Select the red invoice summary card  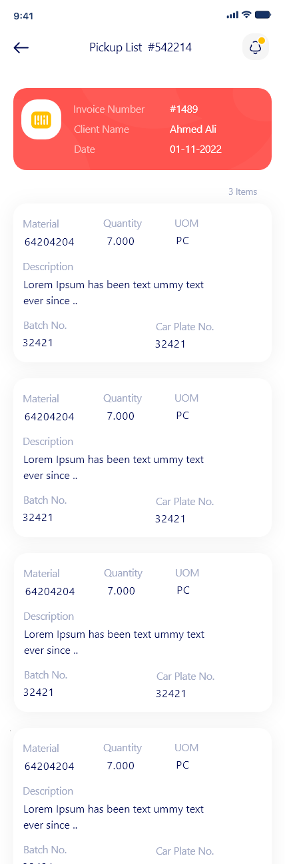pyautogui.click(x=142, y=129)
